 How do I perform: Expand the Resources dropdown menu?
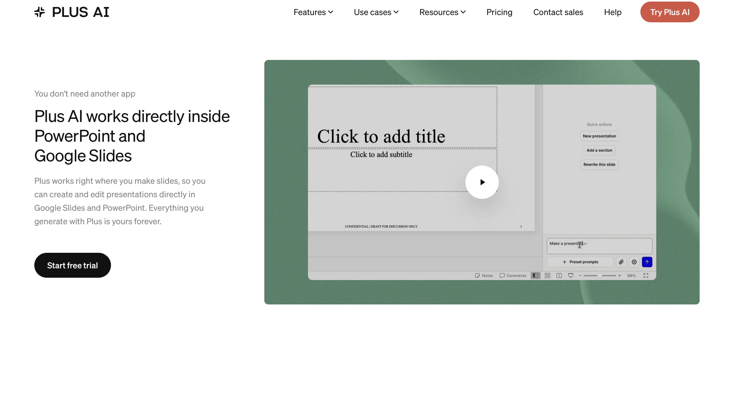click(442, 12)
